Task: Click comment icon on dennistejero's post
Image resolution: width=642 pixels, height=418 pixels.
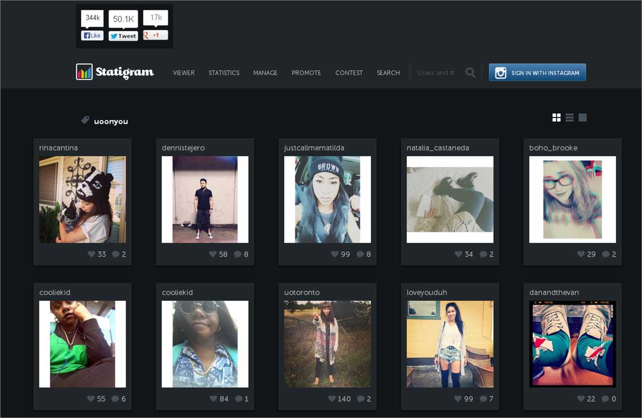Action: (x=238, y=254)
